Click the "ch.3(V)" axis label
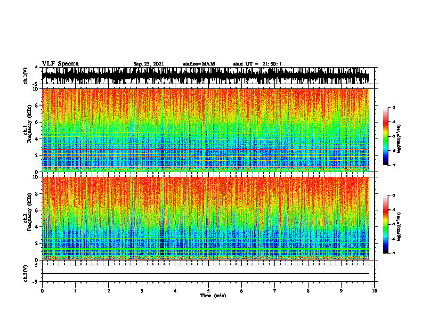The height and width of the screenshot is (326, 422). tap(26, 273)
